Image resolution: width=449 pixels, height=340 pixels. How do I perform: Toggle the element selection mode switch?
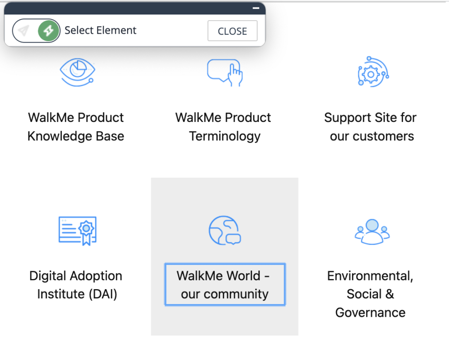pos(36,30)
